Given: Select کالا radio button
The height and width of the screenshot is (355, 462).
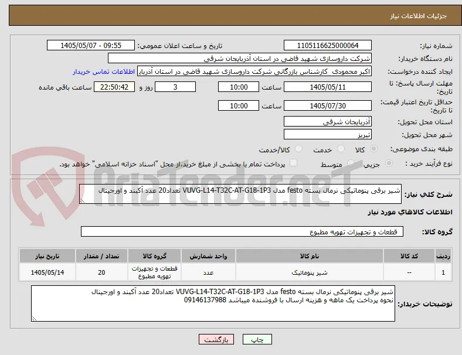Looking at the screenshot, I should 373,149.
